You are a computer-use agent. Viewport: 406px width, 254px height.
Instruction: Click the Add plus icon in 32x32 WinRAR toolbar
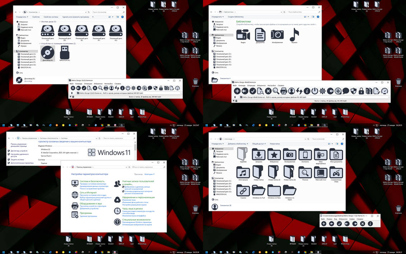click(73, 88)
